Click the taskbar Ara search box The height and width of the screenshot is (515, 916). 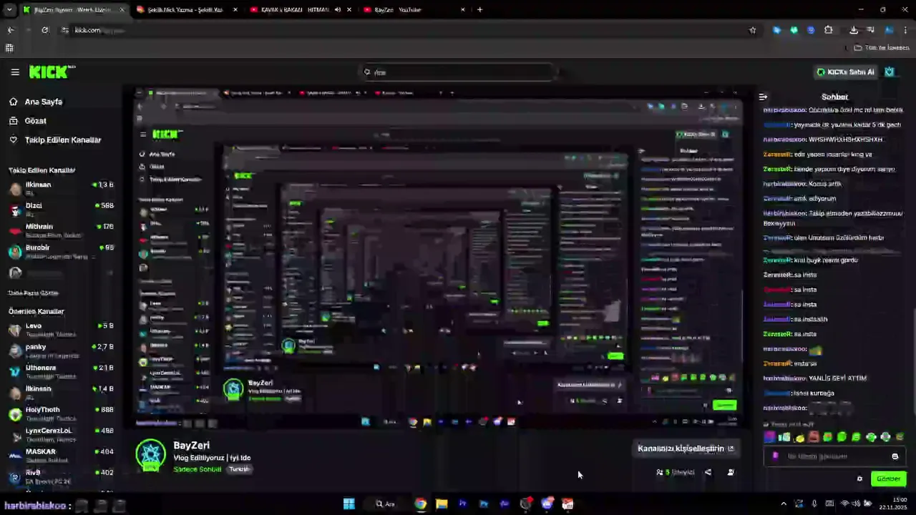pyautogui.click(x=385, y=504)
